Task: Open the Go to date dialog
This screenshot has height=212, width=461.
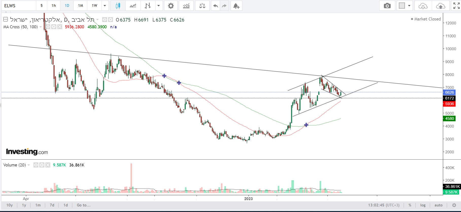Action: (83, 205)
